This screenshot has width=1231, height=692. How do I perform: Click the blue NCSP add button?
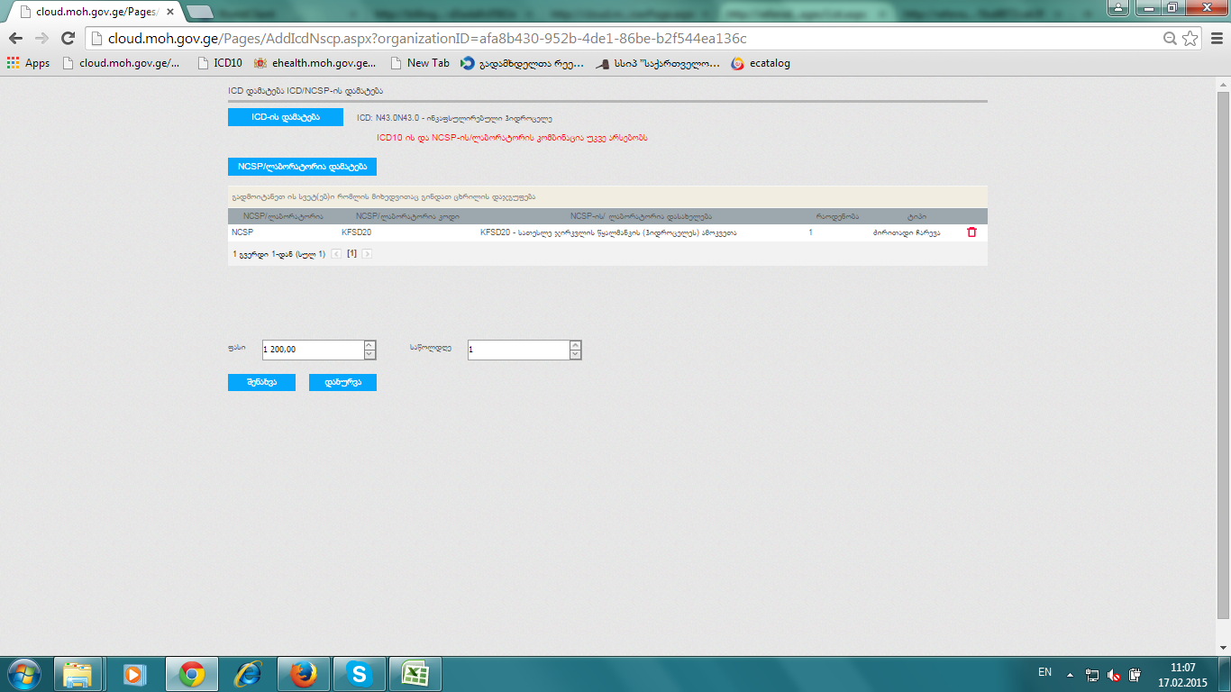coord(302,167)
